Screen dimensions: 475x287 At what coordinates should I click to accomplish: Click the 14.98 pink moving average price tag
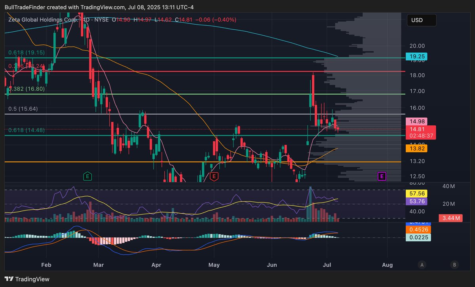pos(417,121)
